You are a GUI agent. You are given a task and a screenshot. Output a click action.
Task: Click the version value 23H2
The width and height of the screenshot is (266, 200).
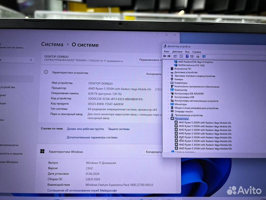(89, 168)
